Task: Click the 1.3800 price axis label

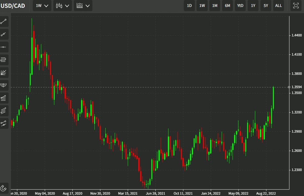Action: point(297,74)
